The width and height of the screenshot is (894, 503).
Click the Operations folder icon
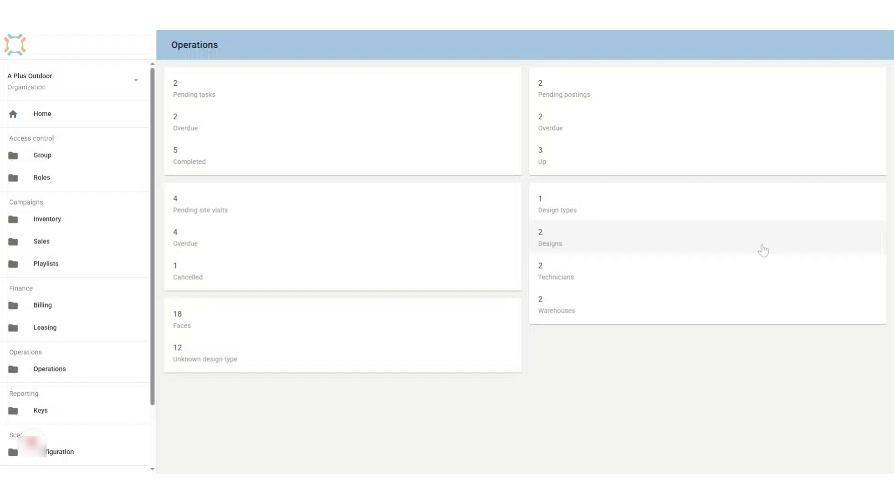[x=13, y=369]
